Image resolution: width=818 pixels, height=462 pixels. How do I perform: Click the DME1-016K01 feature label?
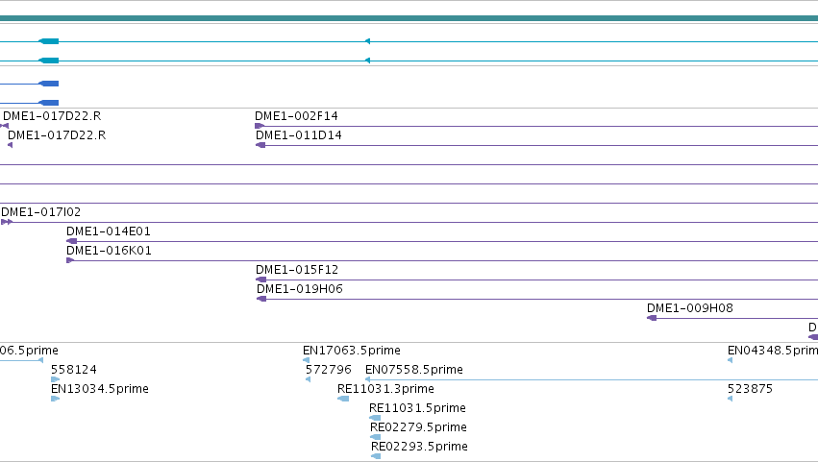pyautogui.click(x=109, y=251)
